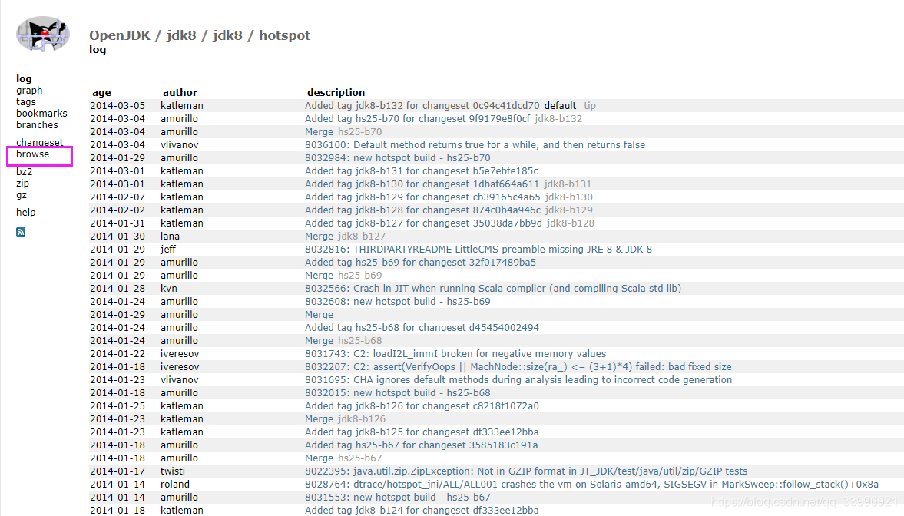Open '8032015: new hotspot build - hs25-b68'
Screen dimensions: 904x516
click(x=398, y=393)
